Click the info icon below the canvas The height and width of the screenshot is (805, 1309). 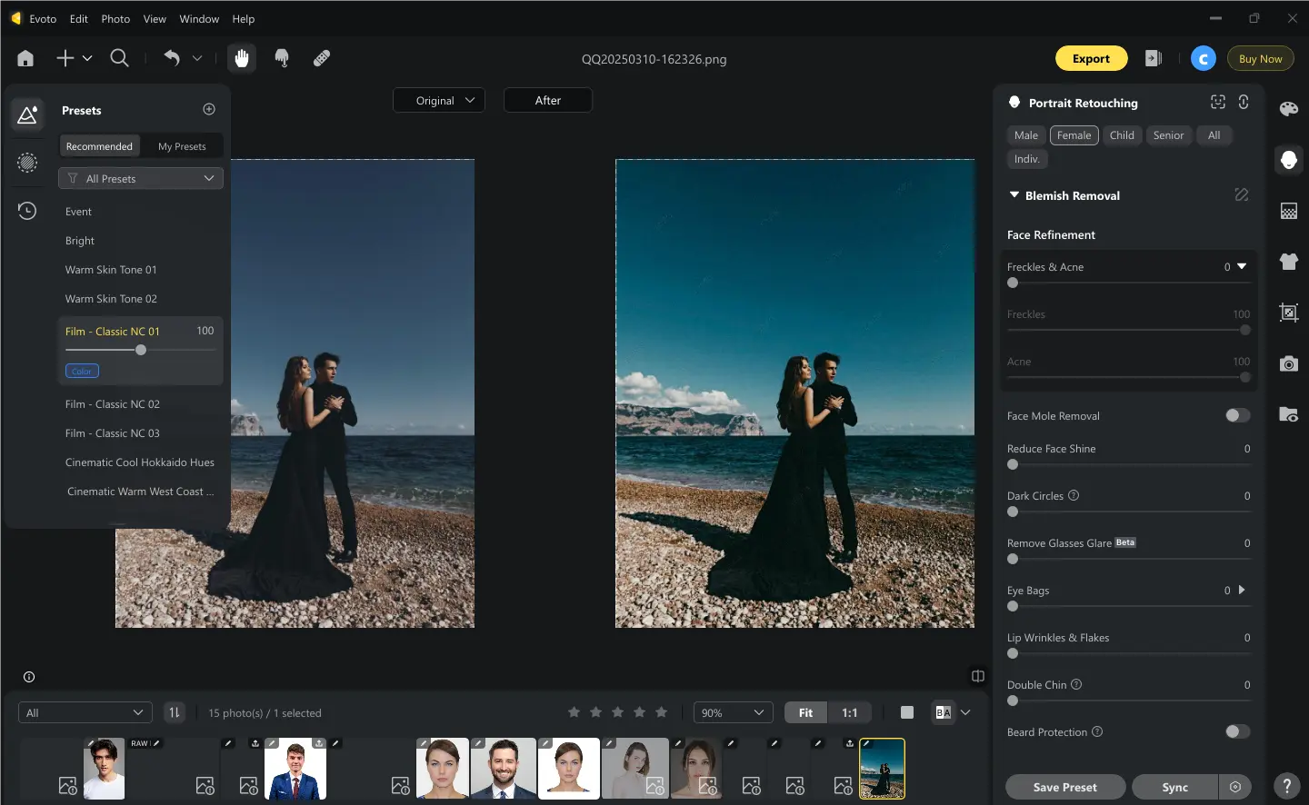coord(29,677)
